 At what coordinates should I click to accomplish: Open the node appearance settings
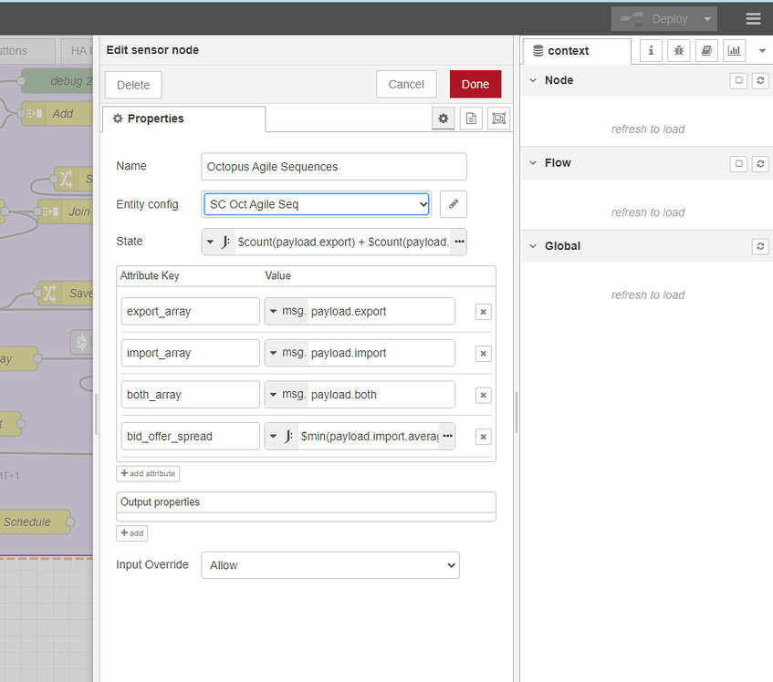coord(498,118)
